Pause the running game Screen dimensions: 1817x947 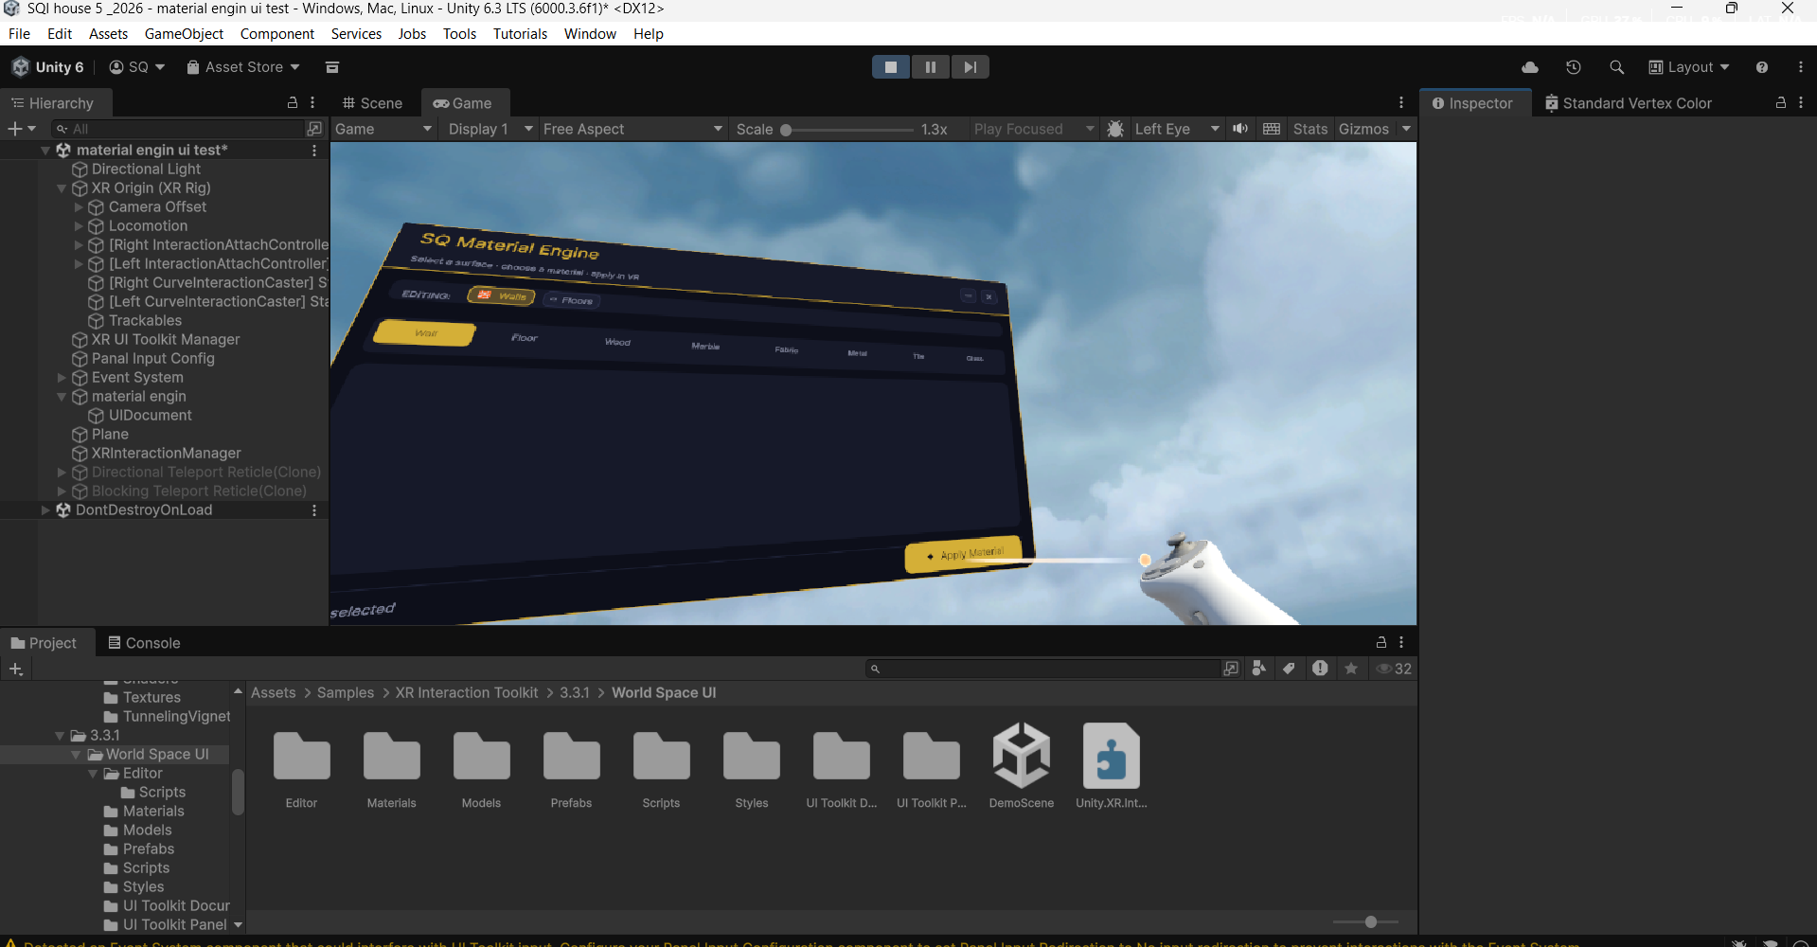(x=931, y=67)
